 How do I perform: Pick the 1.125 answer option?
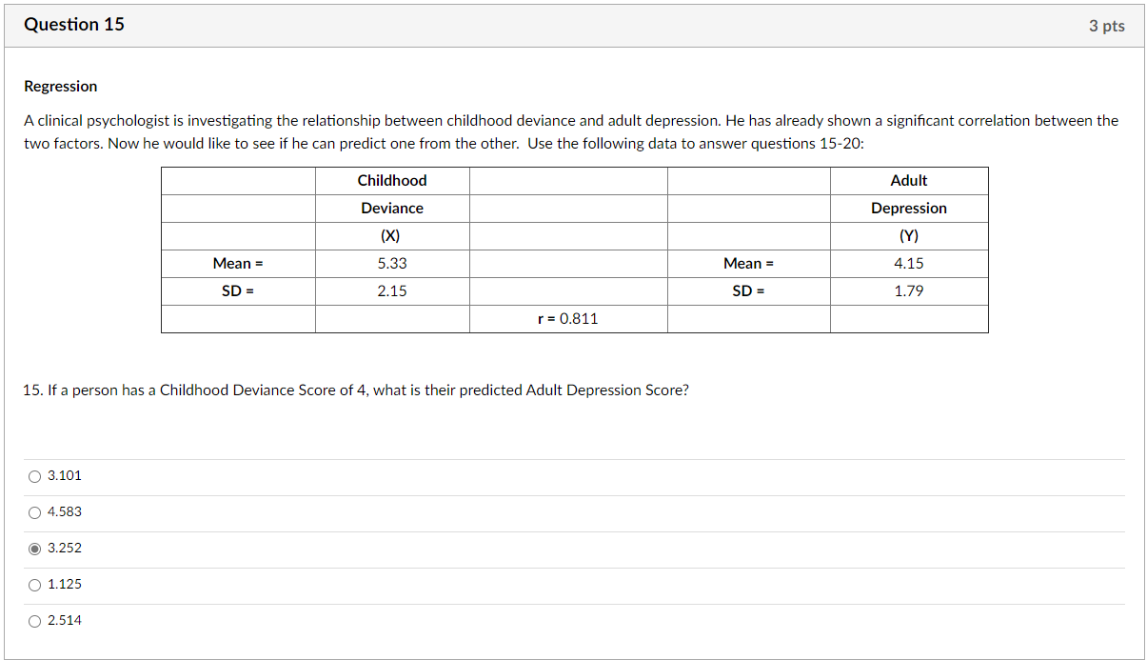point(35,584)
